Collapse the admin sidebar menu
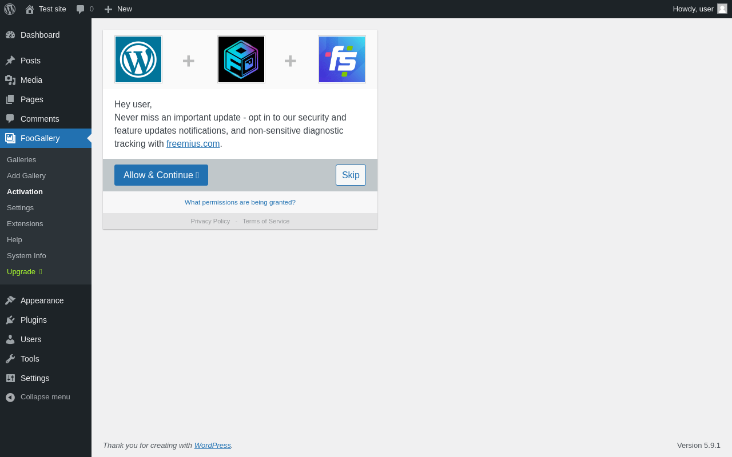 coord(46,397)
